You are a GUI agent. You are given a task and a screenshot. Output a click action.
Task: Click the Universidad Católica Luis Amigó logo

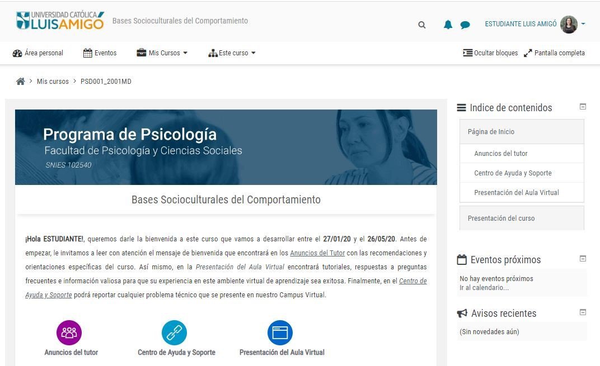coord(60,21)
